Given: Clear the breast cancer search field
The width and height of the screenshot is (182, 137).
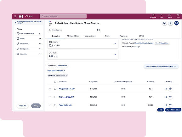Looking at the screenshot, I should click(98, 30).
